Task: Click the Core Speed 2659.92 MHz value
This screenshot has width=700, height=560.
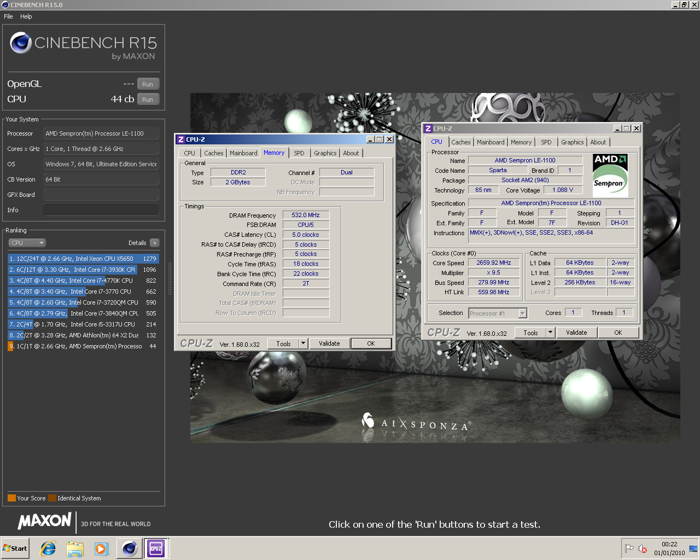Action: click(494, 262)
